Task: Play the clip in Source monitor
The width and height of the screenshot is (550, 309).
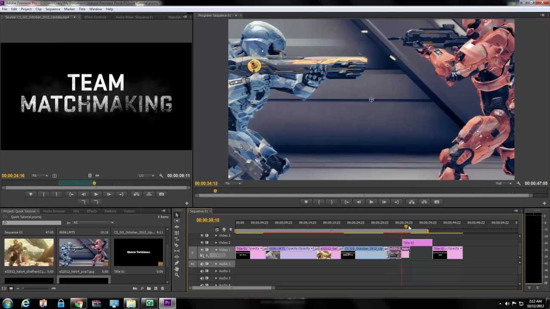Action: [96, 194]
